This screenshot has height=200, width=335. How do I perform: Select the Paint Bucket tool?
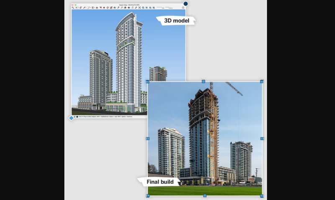click(125, 8)
